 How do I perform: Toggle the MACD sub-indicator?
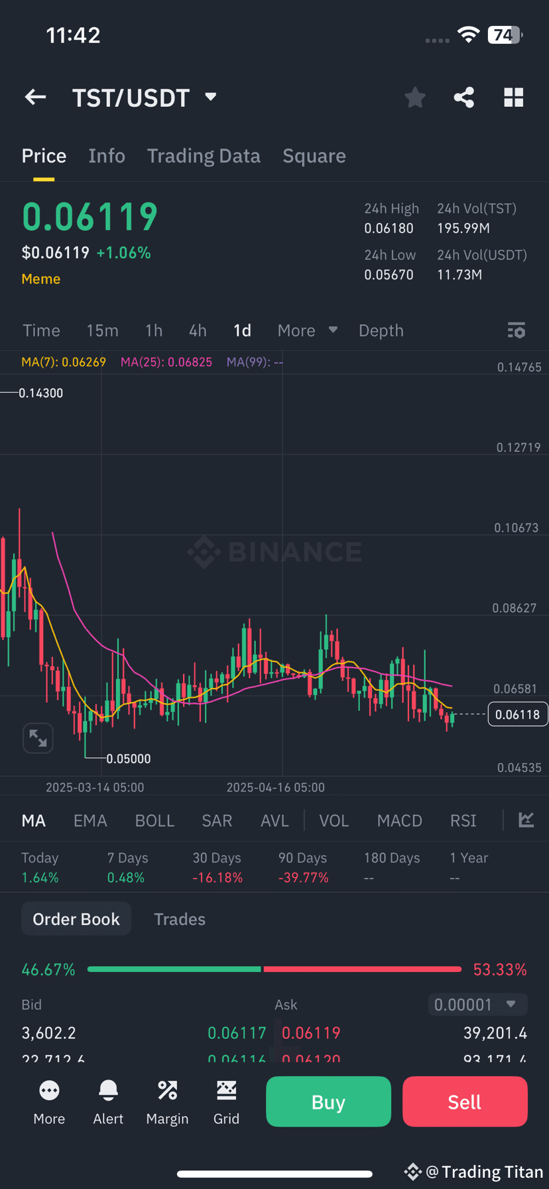pyautogui.click(x=399, y=821)
